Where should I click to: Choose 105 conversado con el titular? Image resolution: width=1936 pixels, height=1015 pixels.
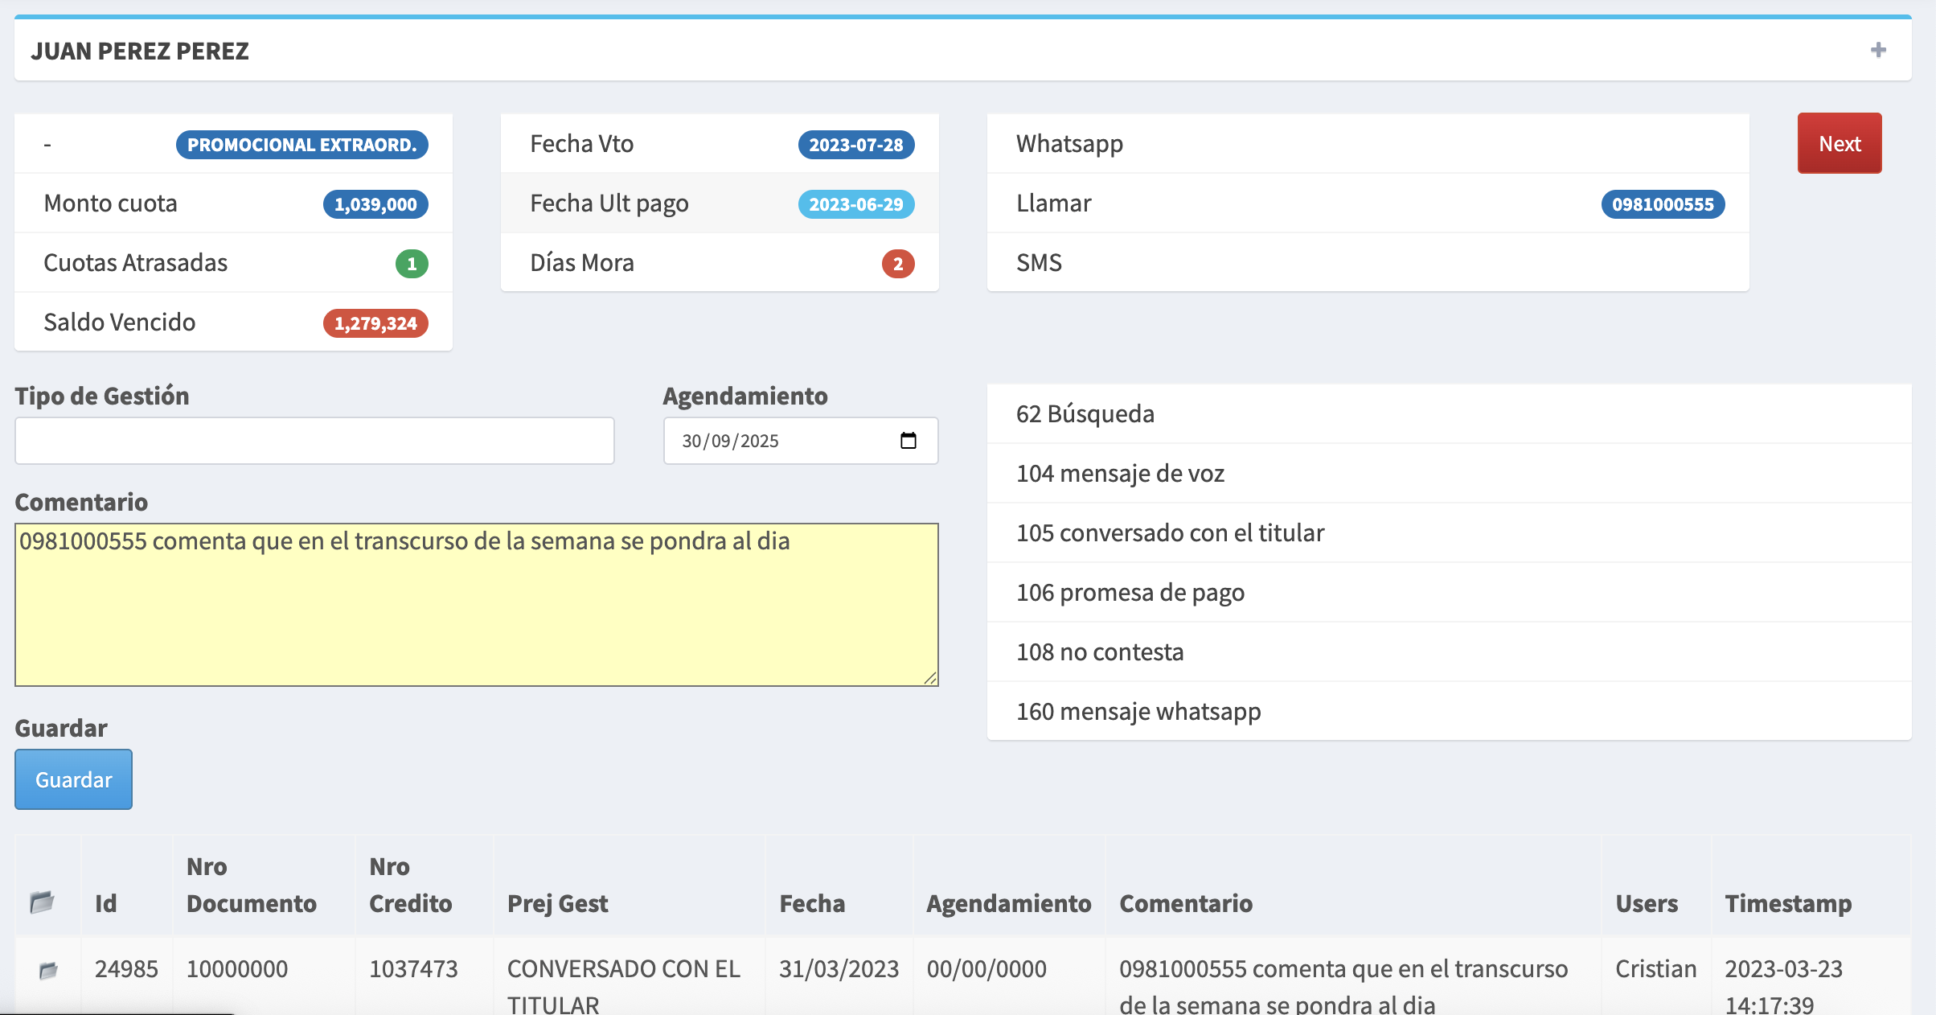pyautogui.click(x=1170, y=533)
